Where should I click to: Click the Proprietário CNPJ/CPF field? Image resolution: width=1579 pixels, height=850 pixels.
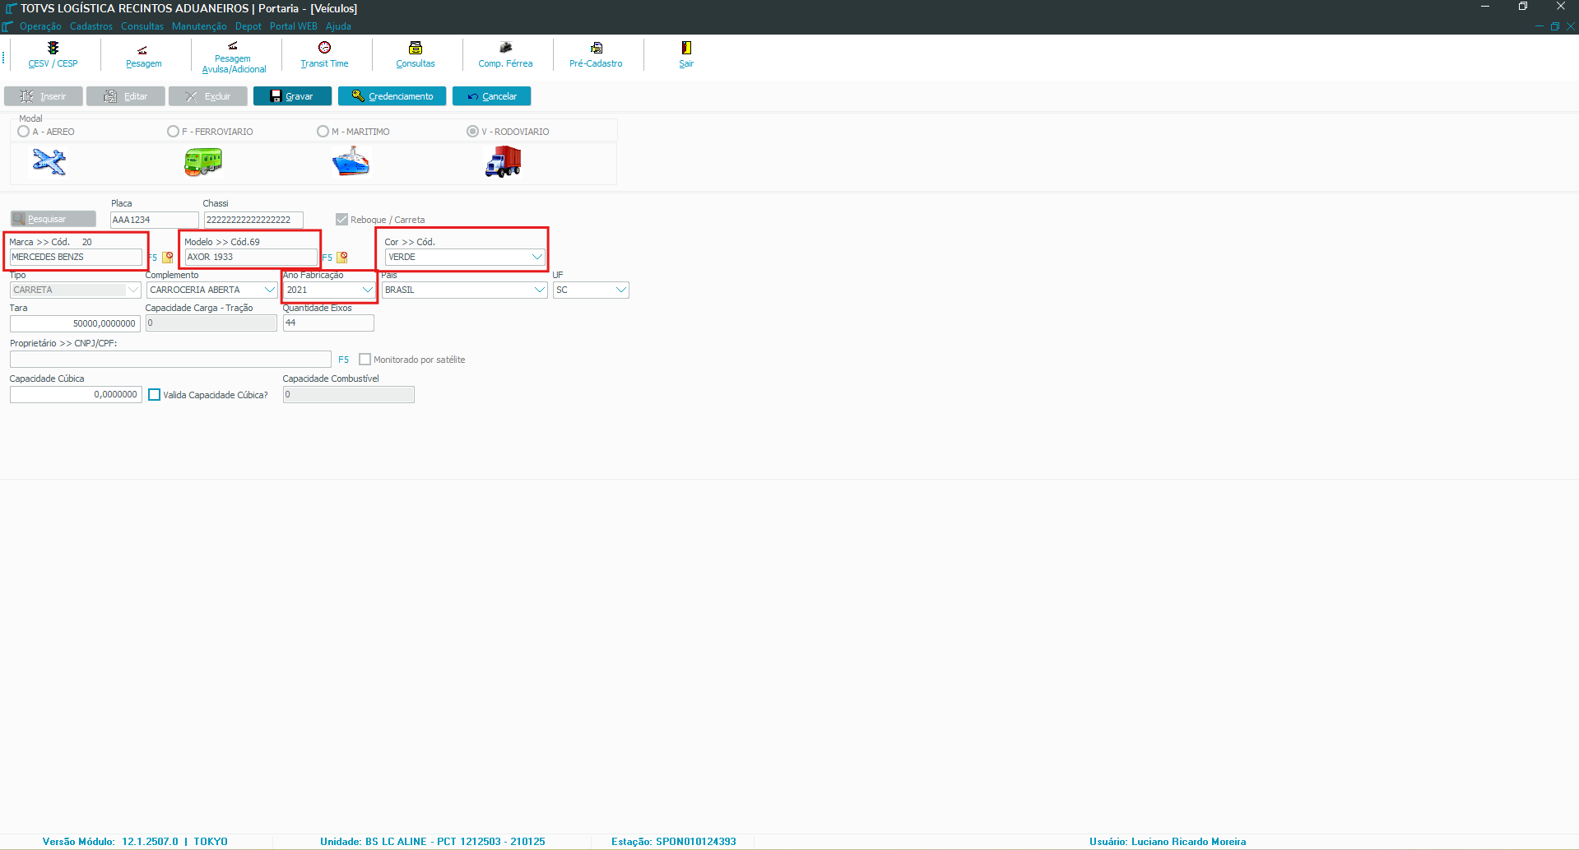[170, 360]
